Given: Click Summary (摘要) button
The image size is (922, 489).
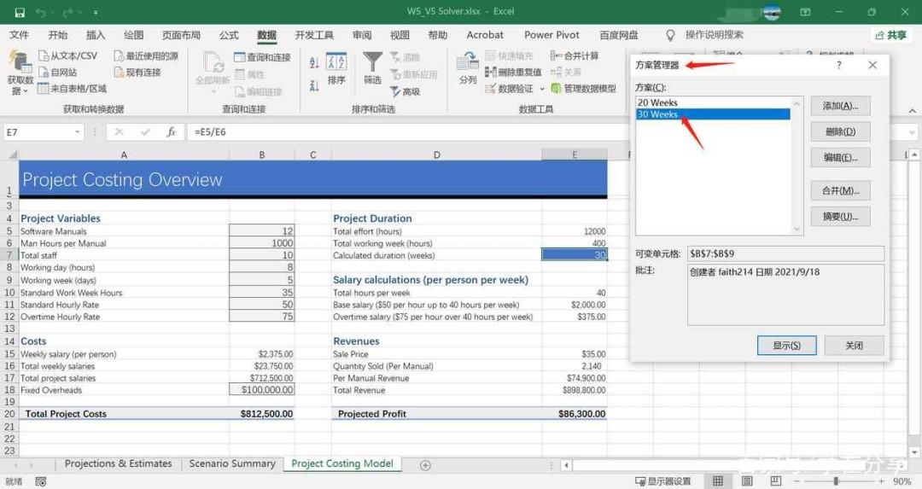Looking at the screenshot, I should click(840, 216).
